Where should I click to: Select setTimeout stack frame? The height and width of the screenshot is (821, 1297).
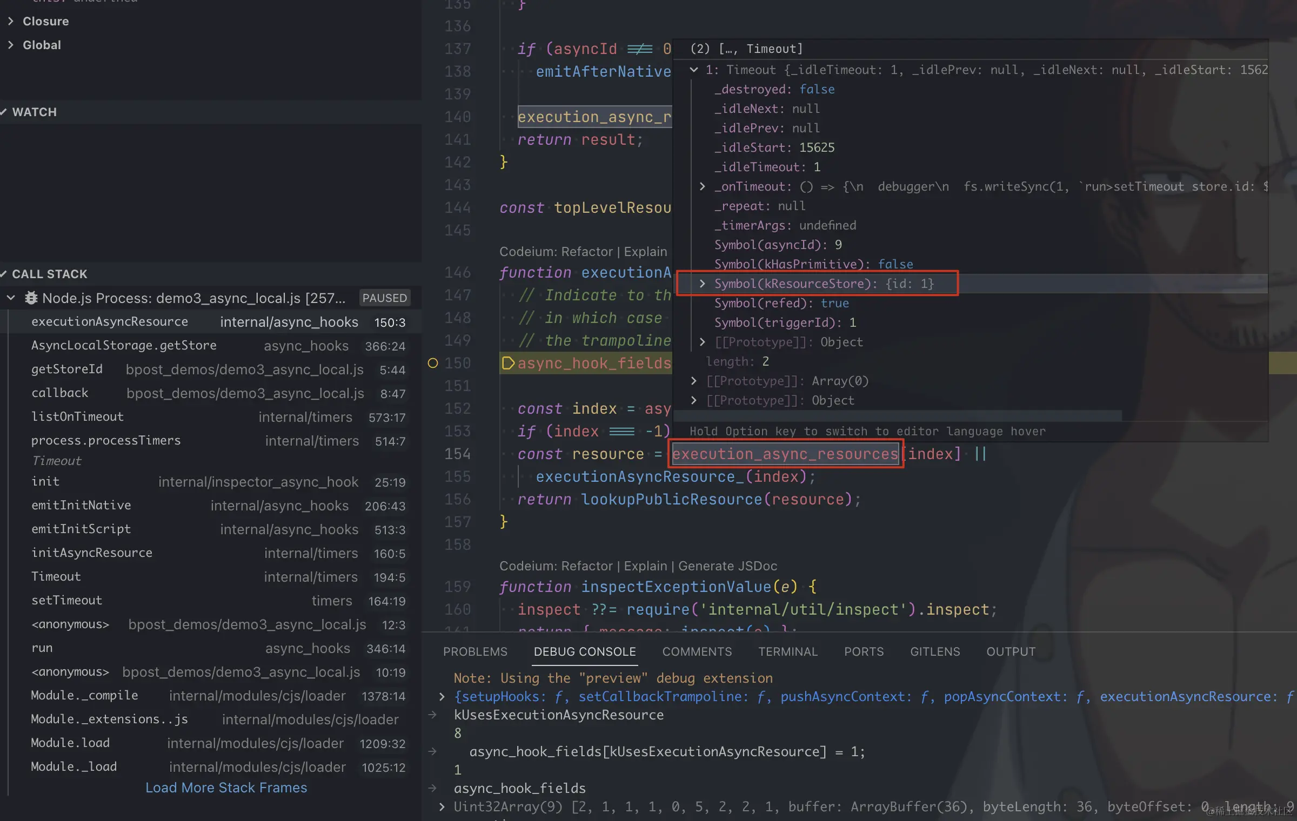(x=211, y=601)
